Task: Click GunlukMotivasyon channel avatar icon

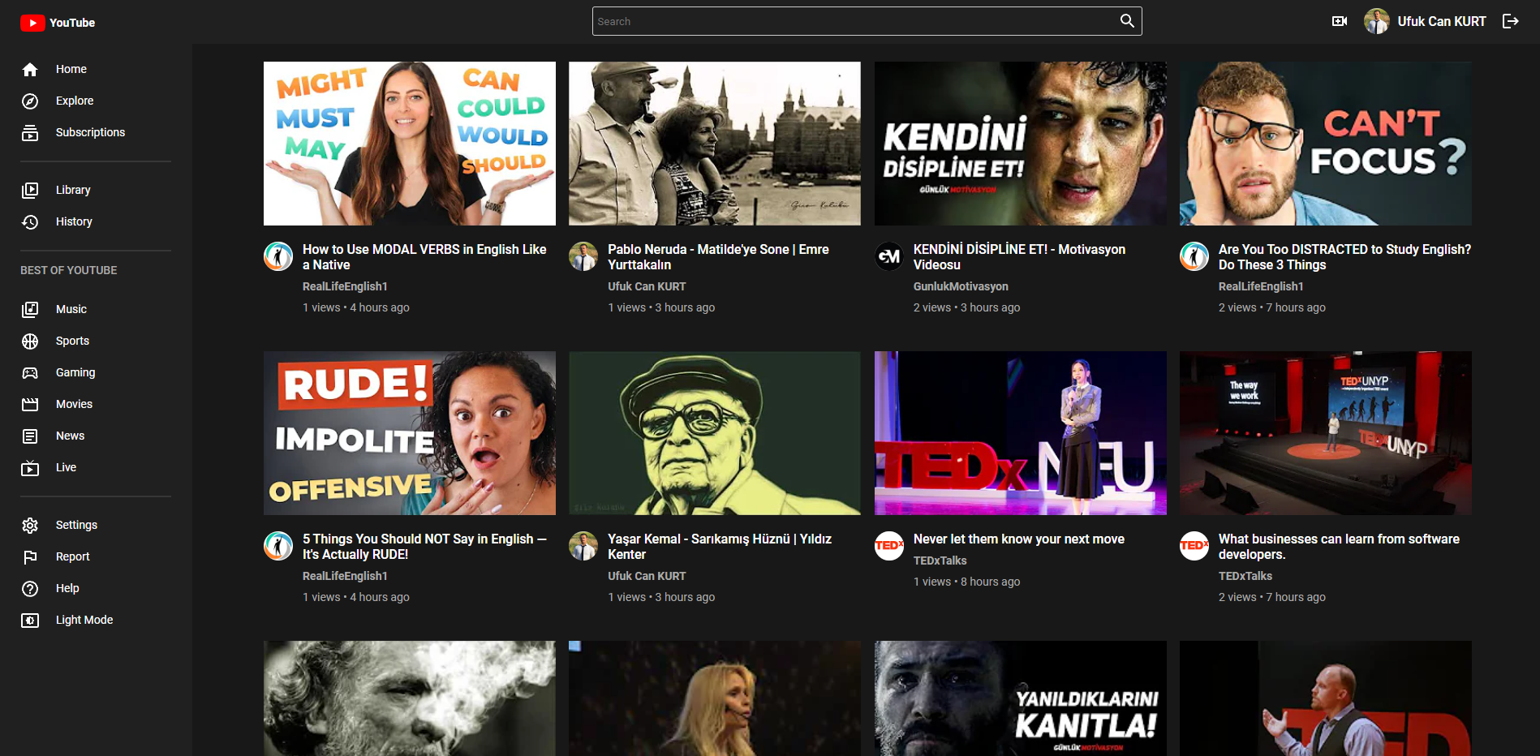Action: (x=889, y=256)
